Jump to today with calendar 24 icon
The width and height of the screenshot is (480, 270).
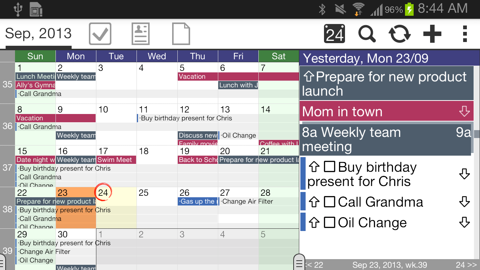[334, 34]
